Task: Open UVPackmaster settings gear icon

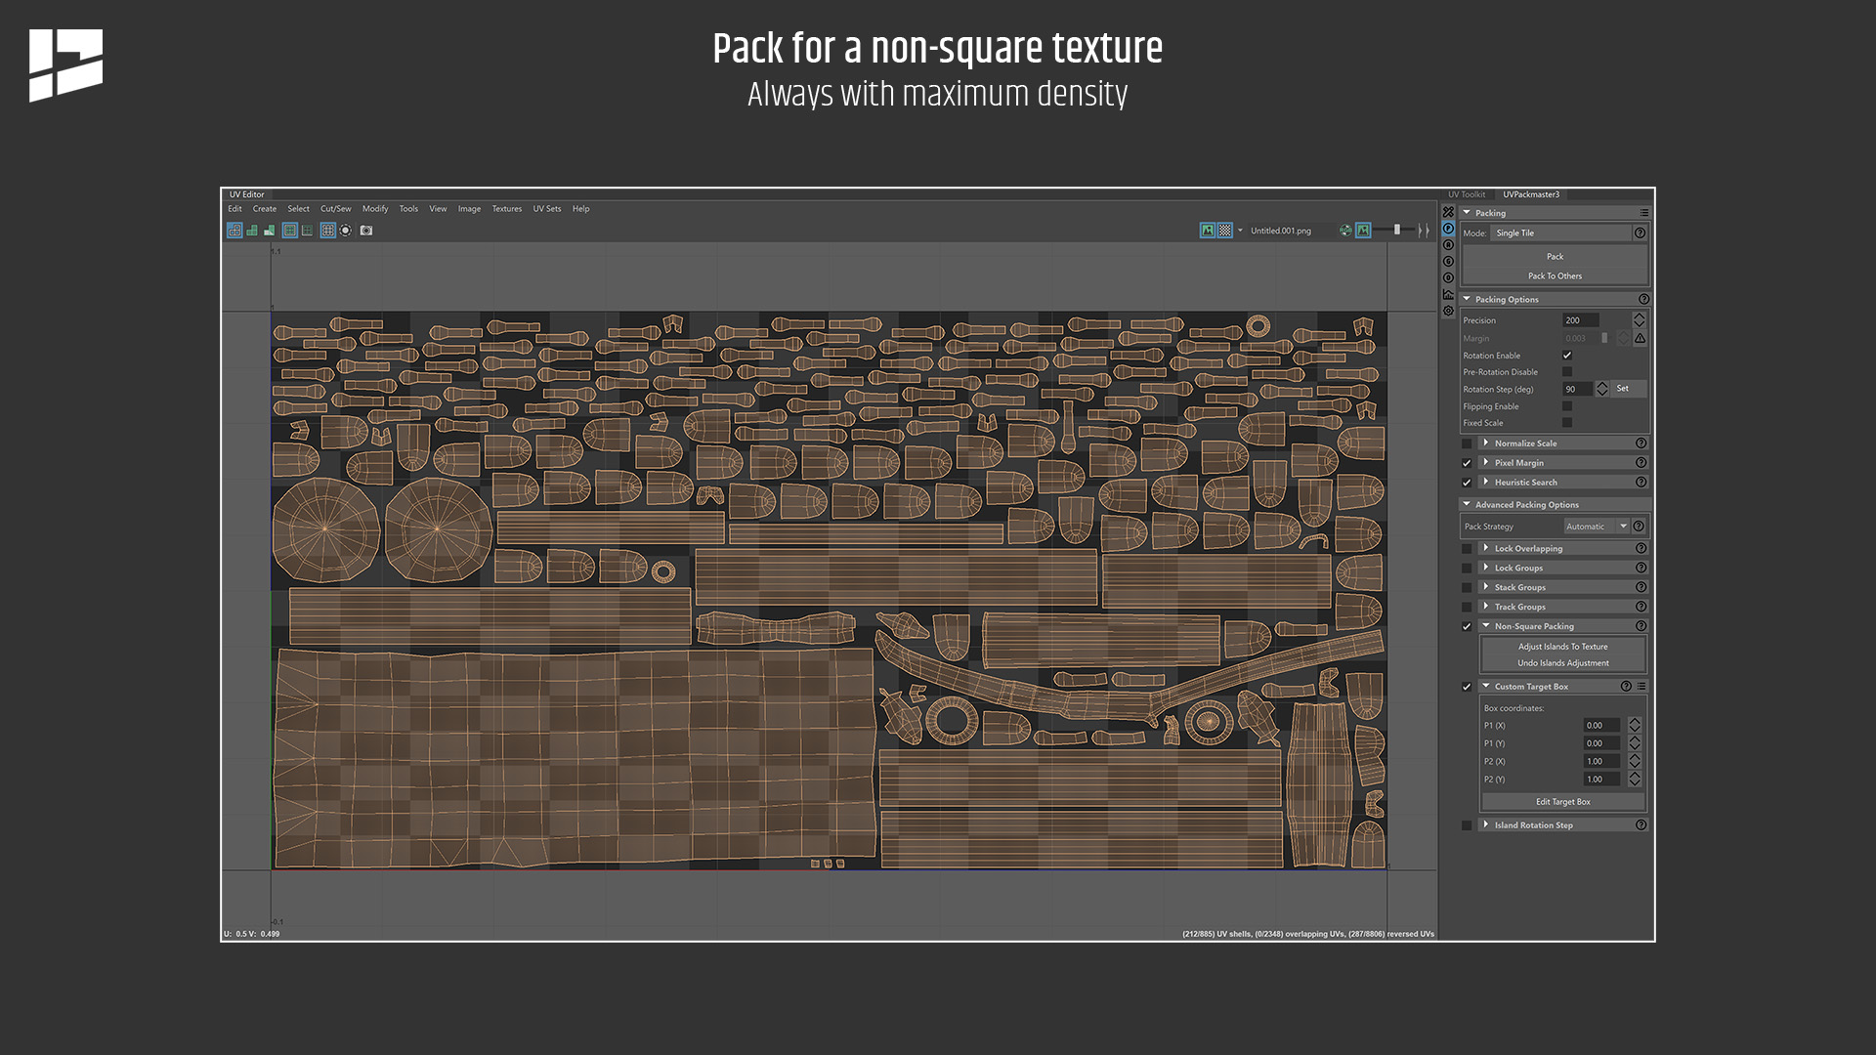Action: [1449, 311]
